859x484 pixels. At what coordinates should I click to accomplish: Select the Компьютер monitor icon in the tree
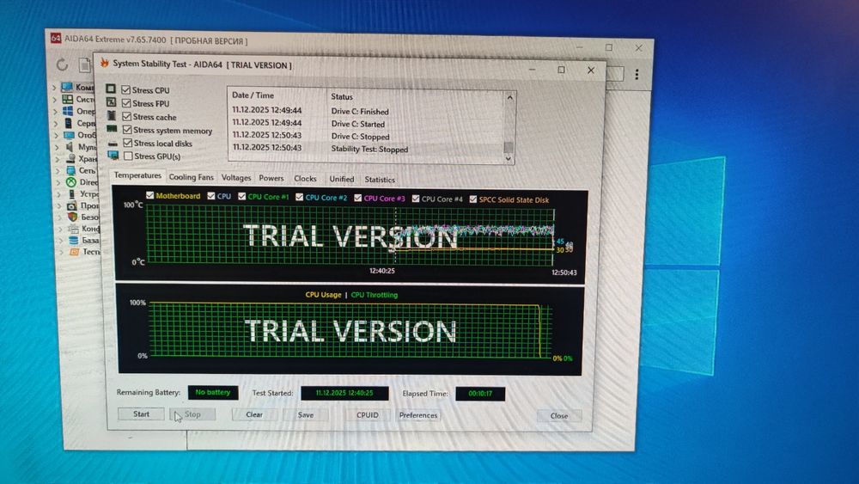coord(66,87)
